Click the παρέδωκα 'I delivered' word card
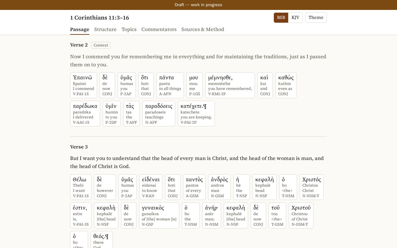 85,114
